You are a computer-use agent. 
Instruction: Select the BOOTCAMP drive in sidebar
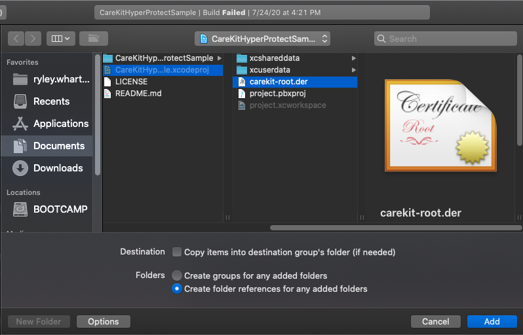(47, 209)
